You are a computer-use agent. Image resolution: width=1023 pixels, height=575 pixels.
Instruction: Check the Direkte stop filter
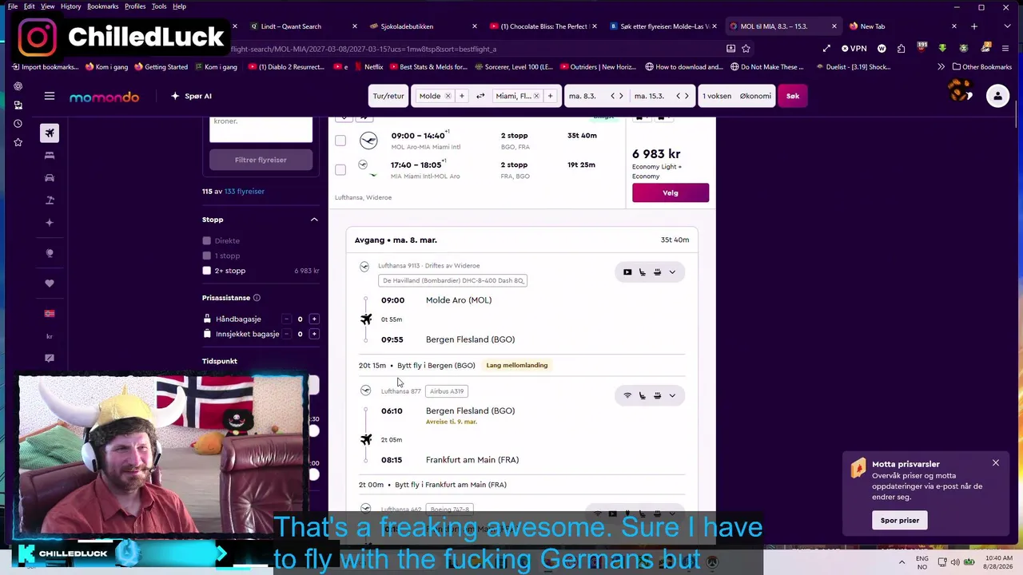tap(207, 240)
